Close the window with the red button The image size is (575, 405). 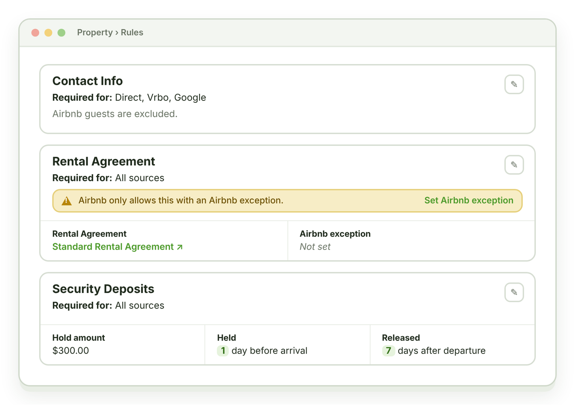coord(35,32)
